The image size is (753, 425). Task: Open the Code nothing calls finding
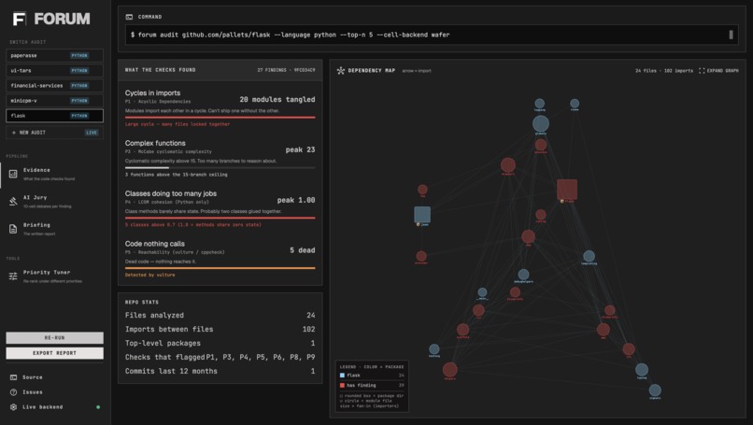pyautogui.click(x=220, y=260)
